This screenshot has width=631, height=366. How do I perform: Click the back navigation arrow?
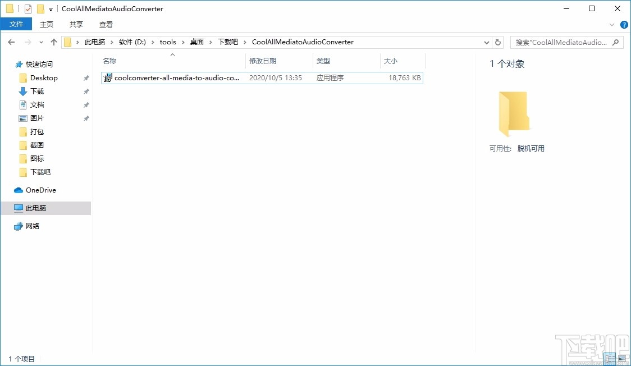(11, 42)
